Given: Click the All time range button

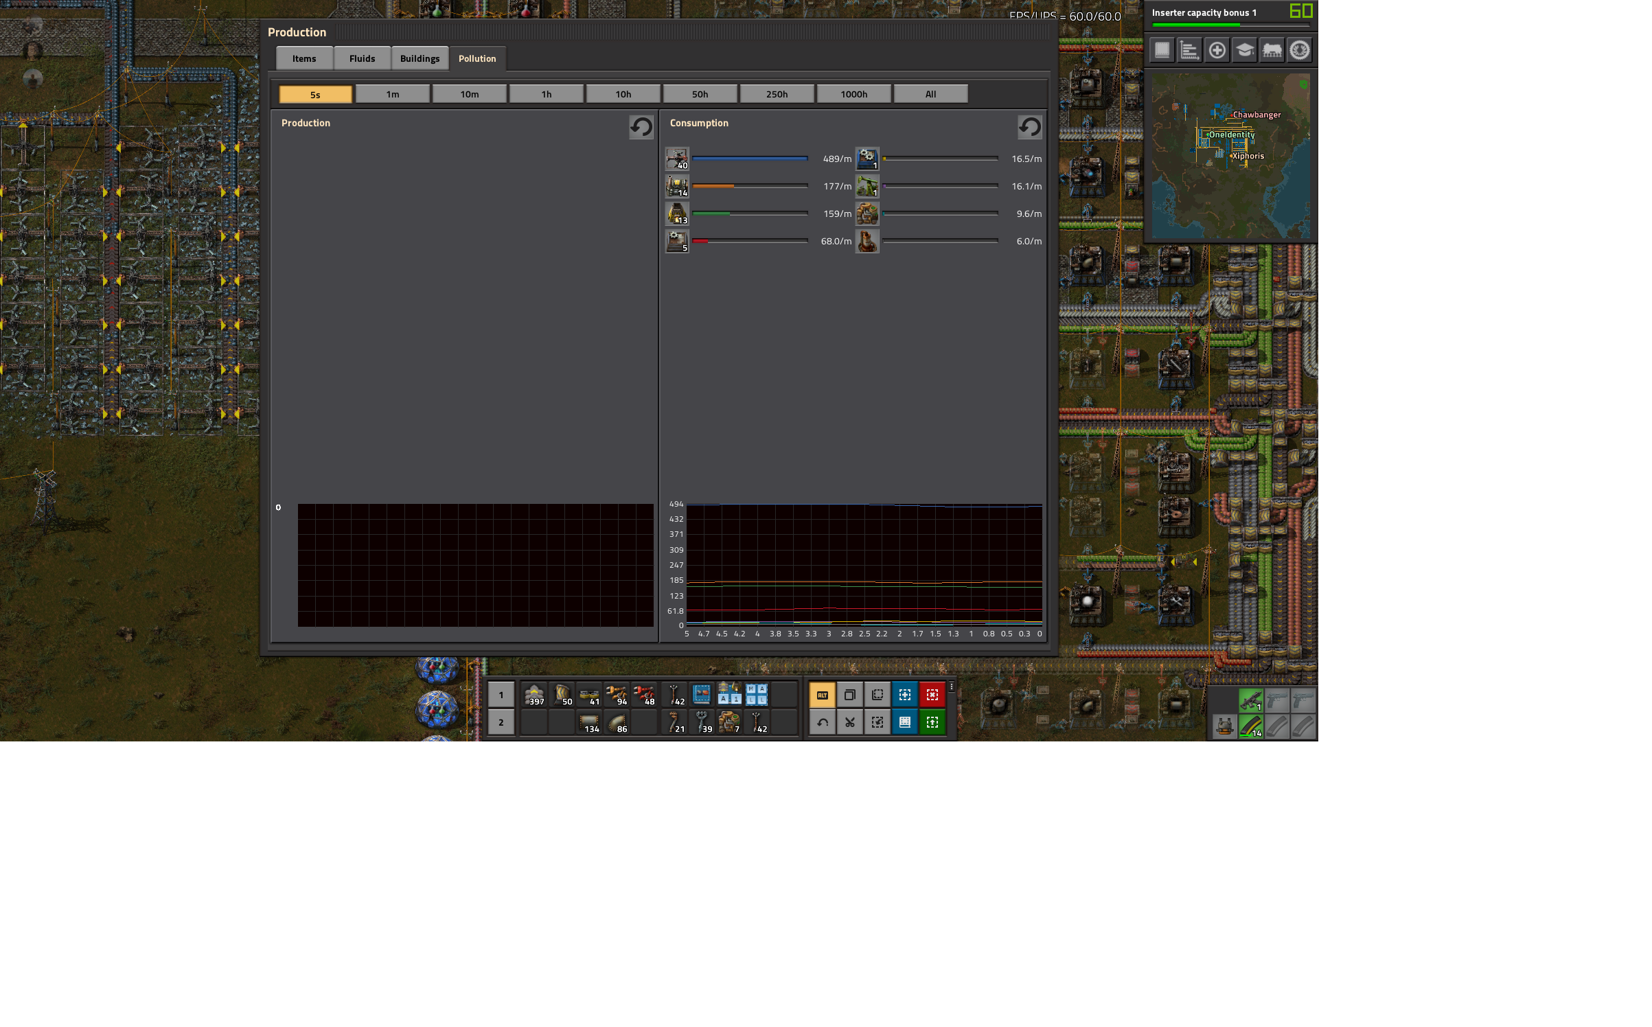Looking at the screenshot, I should 930,94.
